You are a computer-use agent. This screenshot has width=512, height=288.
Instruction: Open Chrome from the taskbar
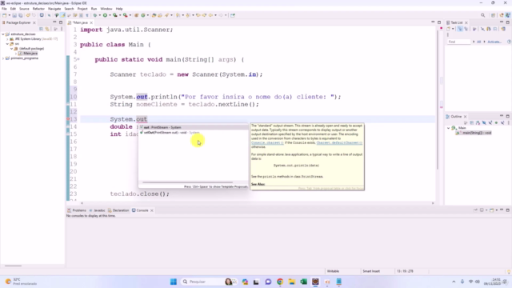(280, 282)
